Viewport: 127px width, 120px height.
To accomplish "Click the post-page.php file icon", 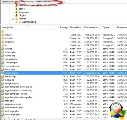I will coord(3,111).
